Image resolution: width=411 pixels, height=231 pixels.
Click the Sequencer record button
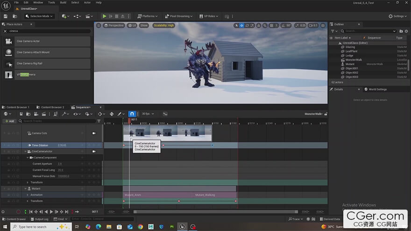pos(19,212)
